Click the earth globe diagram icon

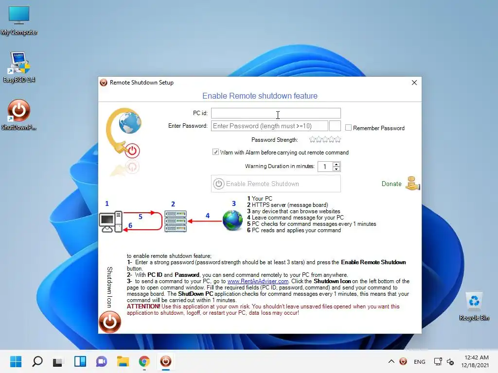pyautogui.click(x=232, y=220)
